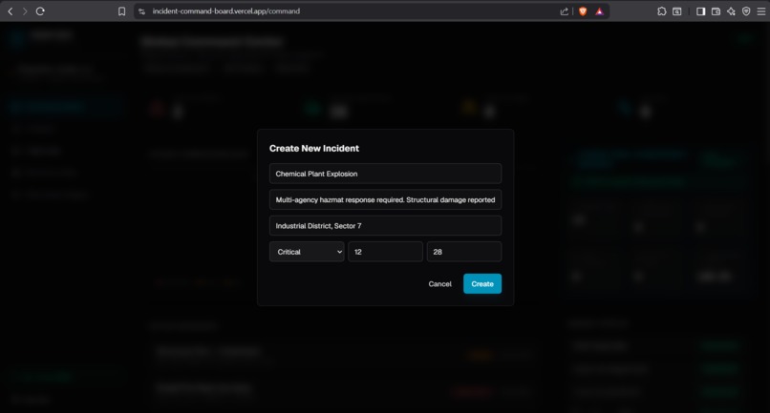Go forward in browser history
Screen dimensions: 770x413
click(x=25, y=10)
